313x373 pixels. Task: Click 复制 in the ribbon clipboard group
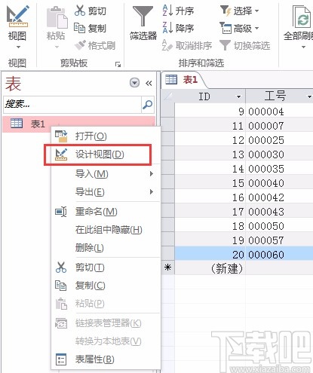(x=91, y=28)
